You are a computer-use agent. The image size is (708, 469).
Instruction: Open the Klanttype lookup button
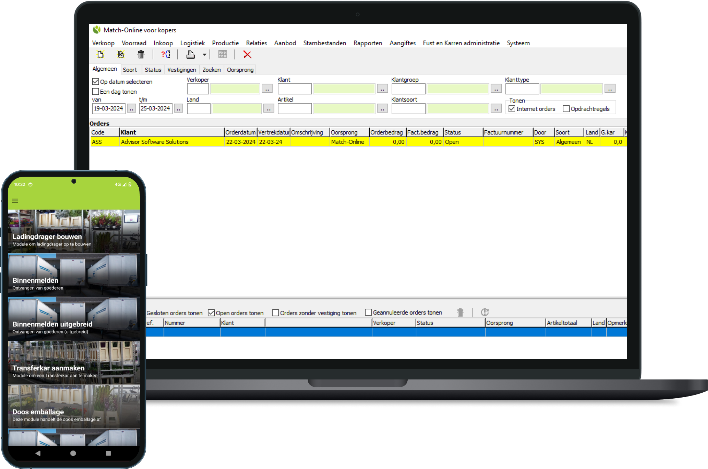[610, 89]
